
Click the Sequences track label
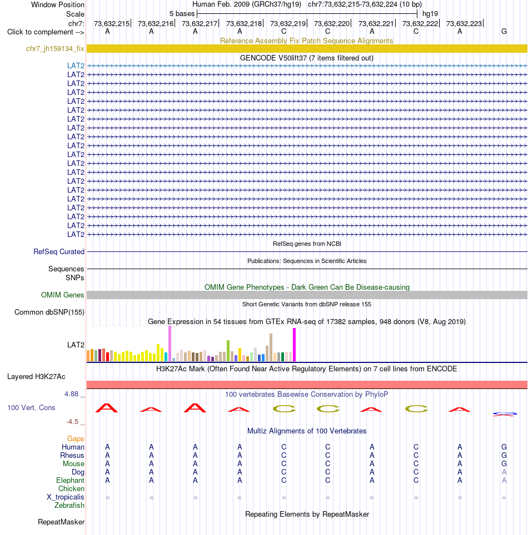[66, 269]
